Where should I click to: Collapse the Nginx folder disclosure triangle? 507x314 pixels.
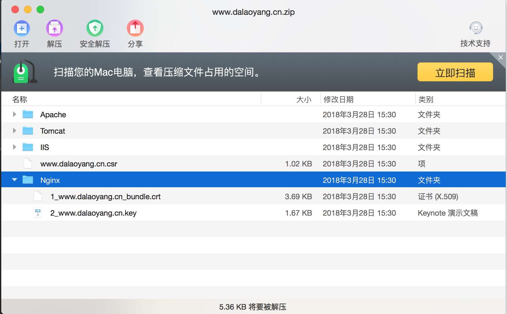14,180
